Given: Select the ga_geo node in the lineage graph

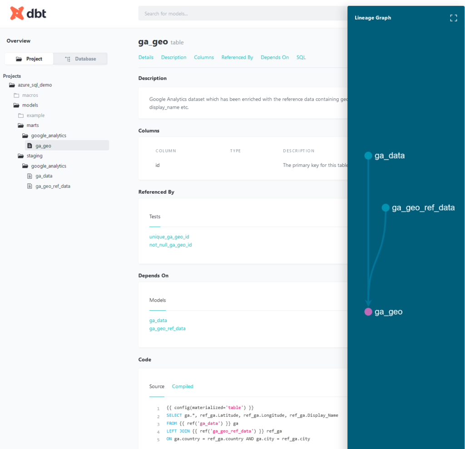Looking at the screenshot, I should pos(368,312).
